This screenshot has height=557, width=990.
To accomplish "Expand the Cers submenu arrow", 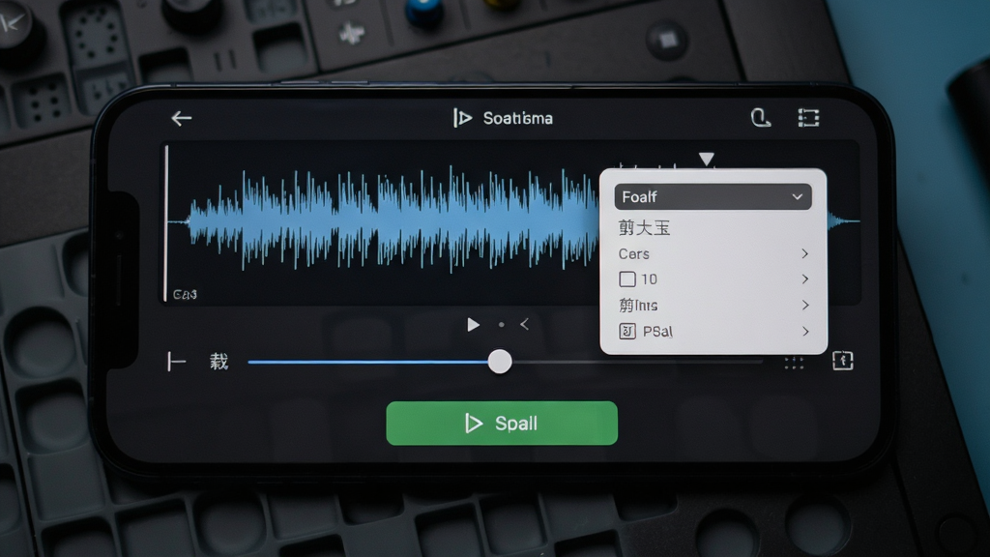I will tap(805, 253).
